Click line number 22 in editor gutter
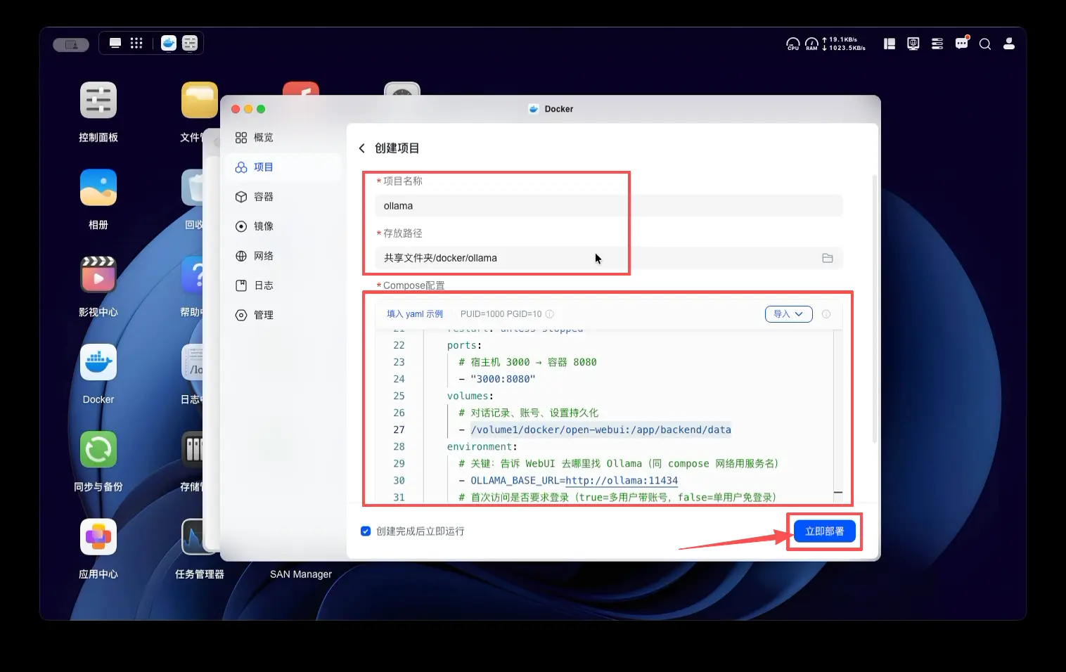The width and height of the screenshot is (1066, 672). (x=399, y=346)
